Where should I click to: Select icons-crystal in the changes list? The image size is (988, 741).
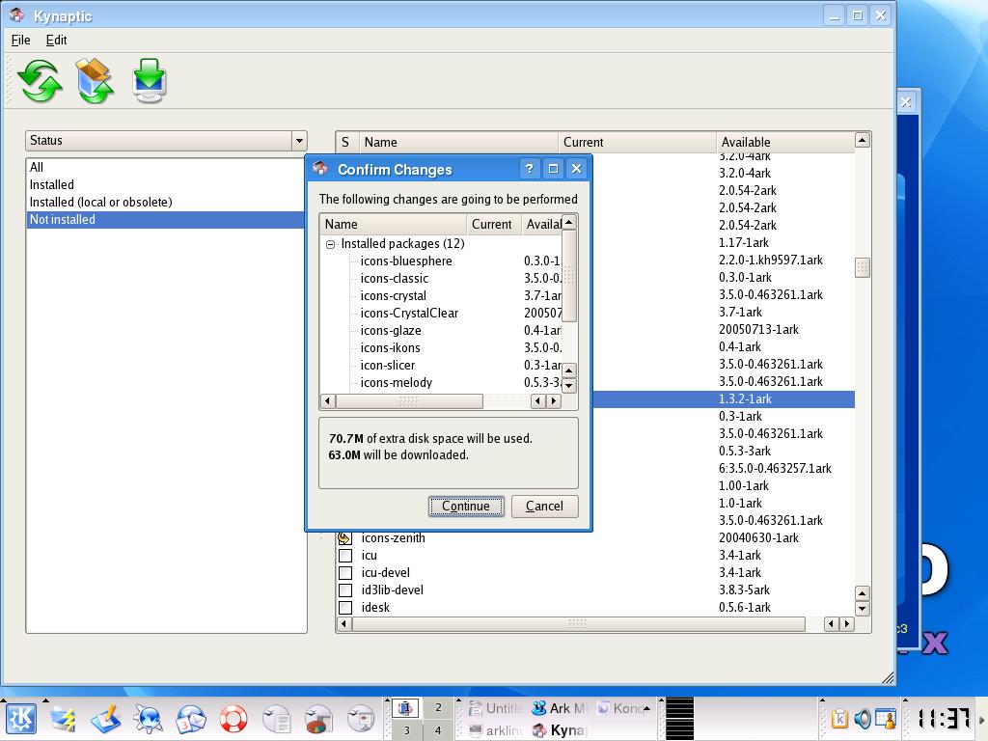click(x=394, y=295)
